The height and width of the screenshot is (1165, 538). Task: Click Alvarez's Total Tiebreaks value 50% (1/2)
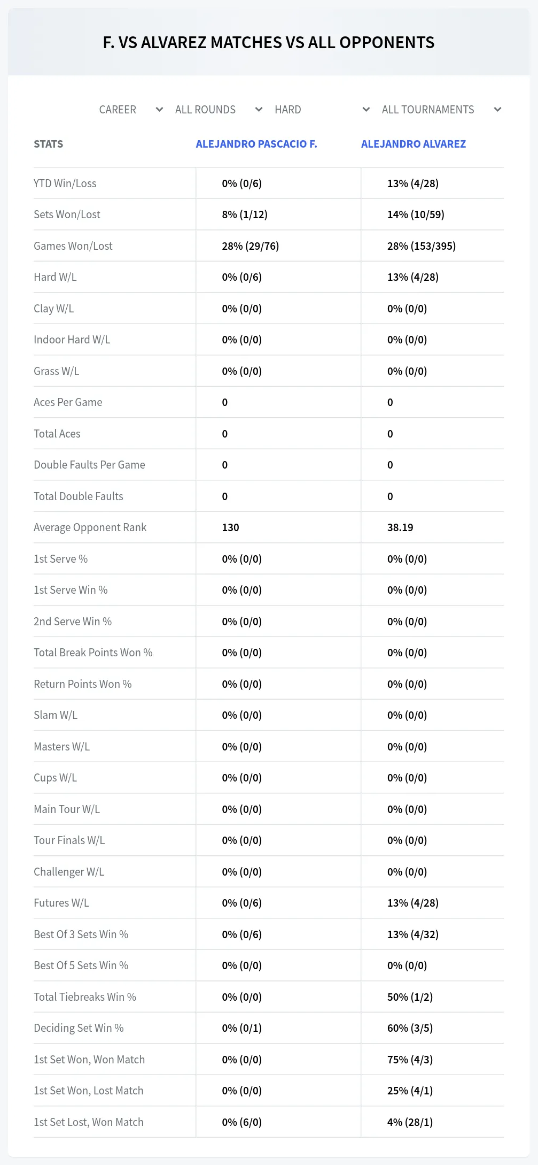[x=410, y=997]
